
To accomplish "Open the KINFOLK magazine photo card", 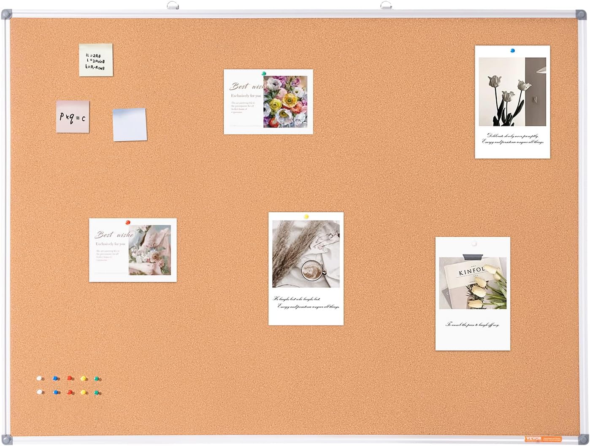I will [473, 294].
